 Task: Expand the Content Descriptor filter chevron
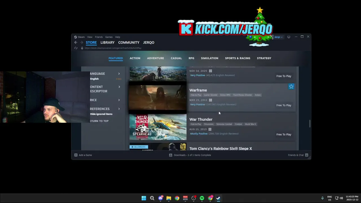[119, 87]
